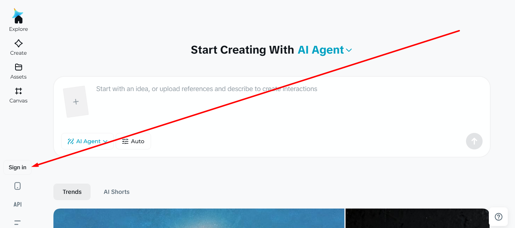Open the Canvas icon in sidebar
The height and width of the screenshot is (228, 515).
click(18, 91)
